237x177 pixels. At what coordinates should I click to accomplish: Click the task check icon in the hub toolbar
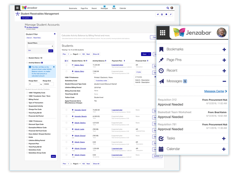pos(162,14)
